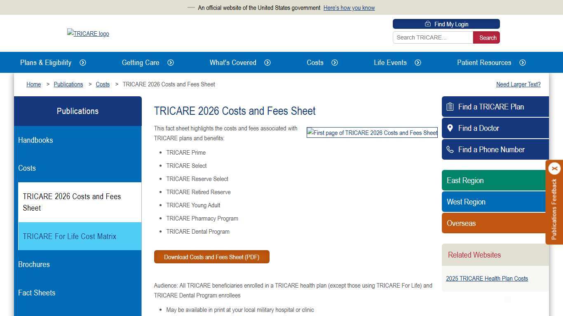
Task: Click the Search magnifier button
Action: pyautogui.click(x=486, y=37)
